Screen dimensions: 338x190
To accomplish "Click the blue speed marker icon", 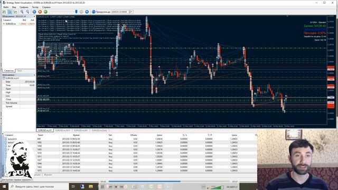I will 76,12.
